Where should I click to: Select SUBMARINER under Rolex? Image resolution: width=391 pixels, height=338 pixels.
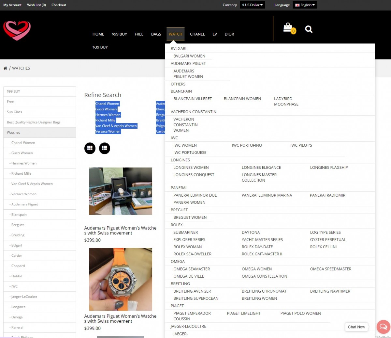coord(186,233)
